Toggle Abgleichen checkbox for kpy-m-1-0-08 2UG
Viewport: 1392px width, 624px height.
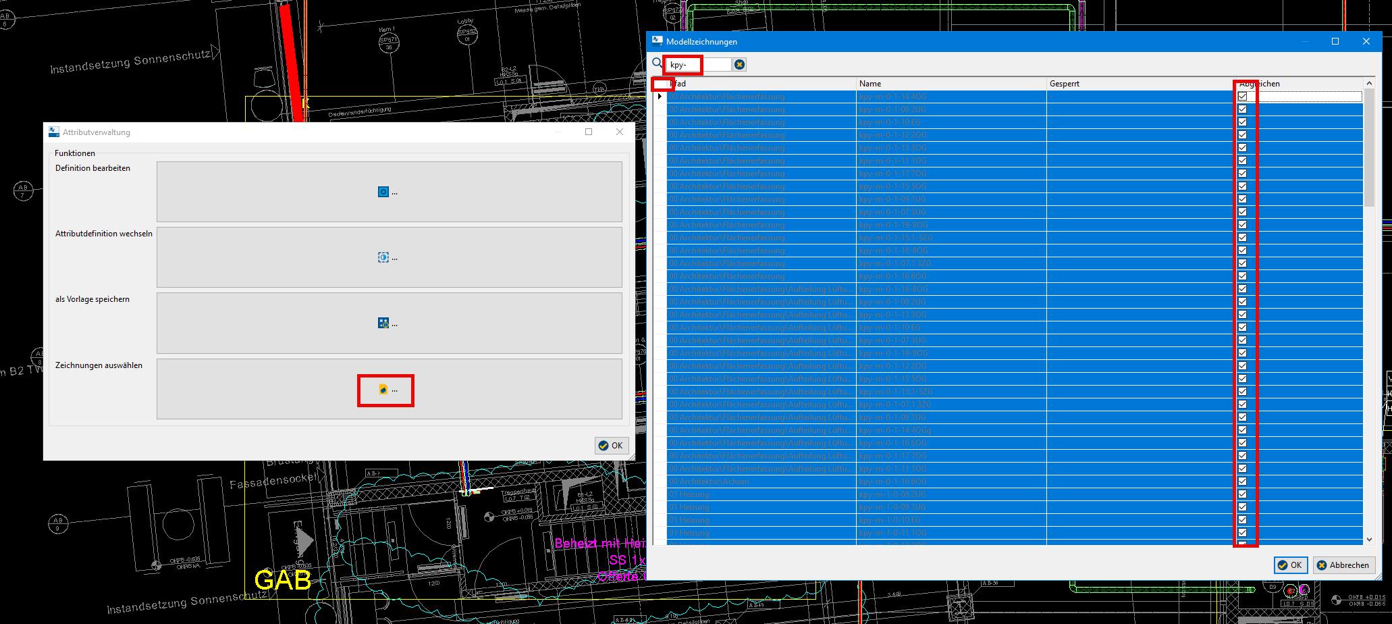[1242, 494]
